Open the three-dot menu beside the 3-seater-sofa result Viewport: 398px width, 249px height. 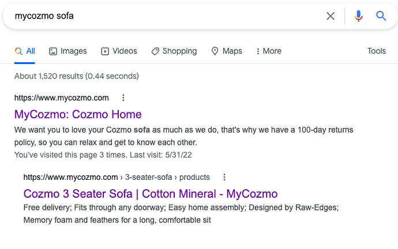(x=224, y=177)
